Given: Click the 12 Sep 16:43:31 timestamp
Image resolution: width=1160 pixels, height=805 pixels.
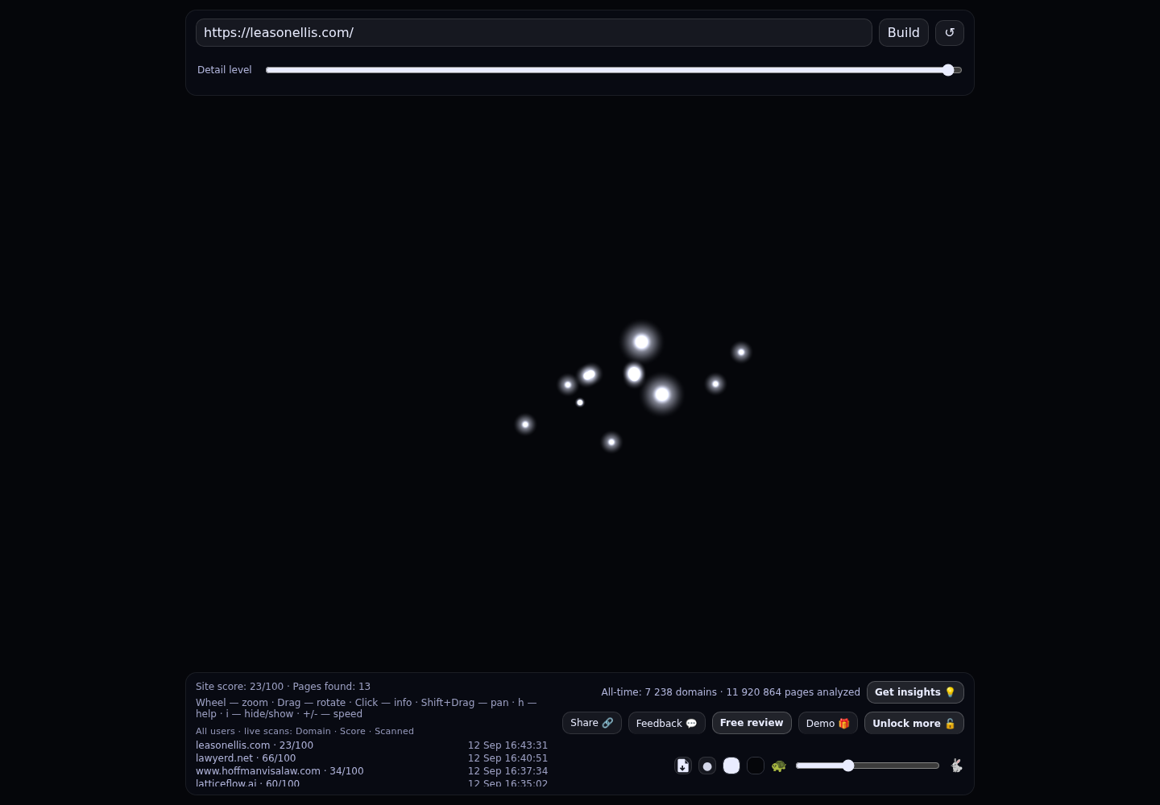Looking at the screenshot, I should (x=507, y=745).
